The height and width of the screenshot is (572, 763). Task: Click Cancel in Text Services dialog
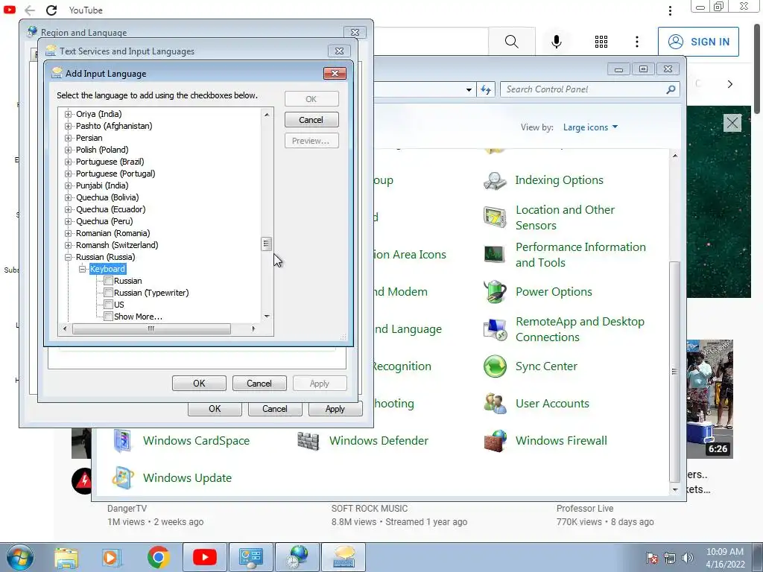coord(259,384)
